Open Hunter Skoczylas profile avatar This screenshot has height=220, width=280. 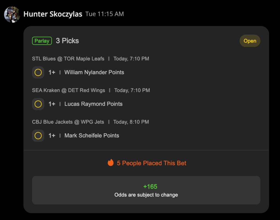click(12, 15)
